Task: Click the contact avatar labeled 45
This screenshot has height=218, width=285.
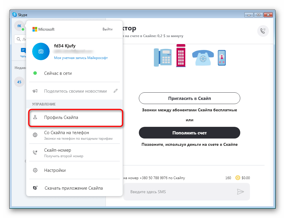Action: [19, 82]
